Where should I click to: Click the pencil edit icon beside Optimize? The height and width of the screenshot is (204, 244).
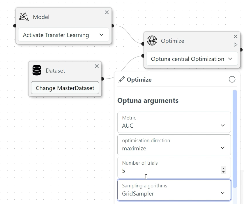(x=121, y=79)
